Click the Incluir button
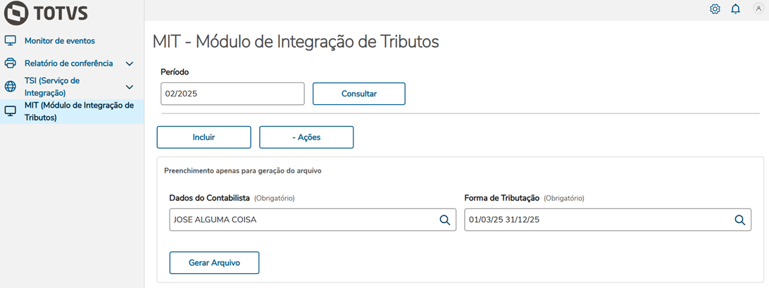Image resolution: width=769 pixels, height=288 pixels. 204,137
